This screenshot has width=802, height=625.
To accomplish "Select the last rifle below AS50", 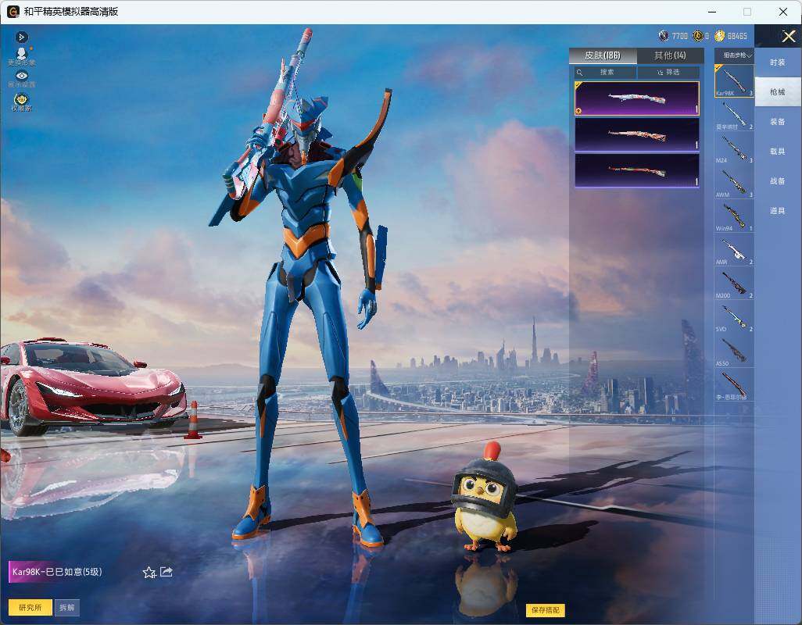I will pos(734,385).
